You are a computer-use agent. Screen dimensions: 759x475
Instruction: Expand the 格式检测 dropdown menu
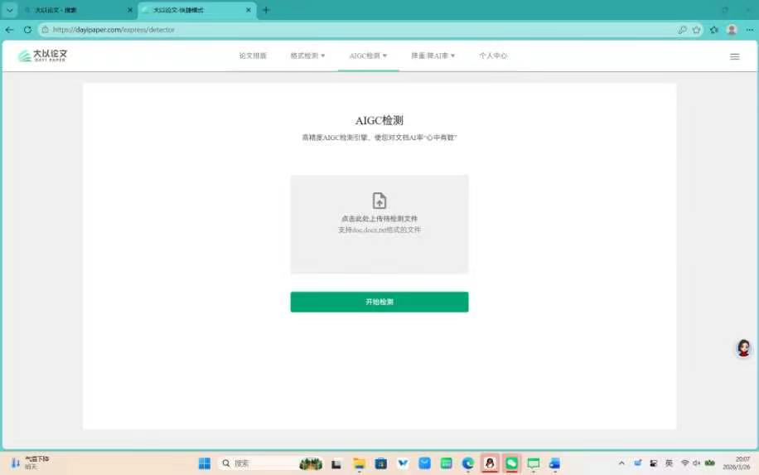click(307, 56)
